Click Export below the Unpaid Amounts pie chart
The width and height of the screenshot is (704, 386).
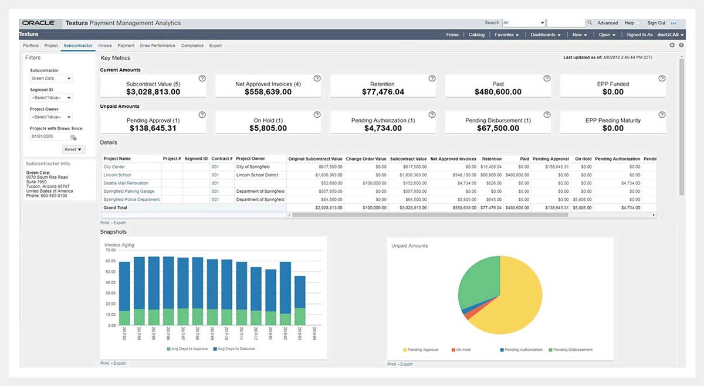pyautogui.click(x=407, y=364)
